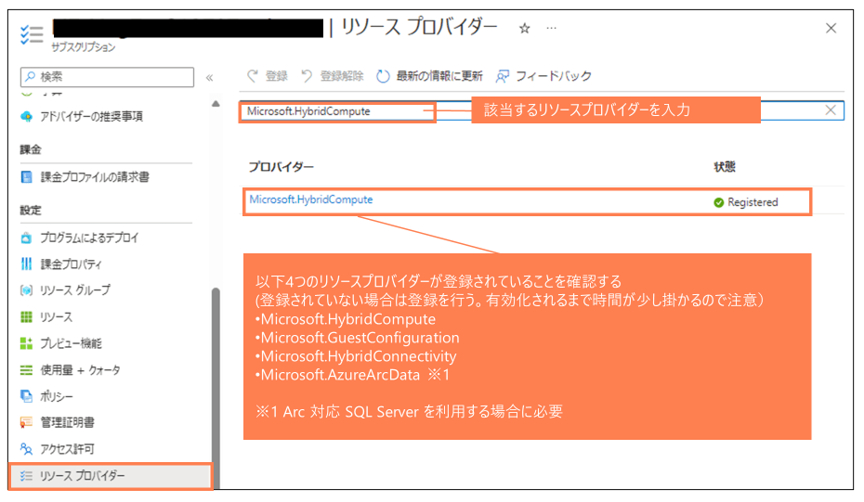
Task: Click the resource providers checklist icon in sidebar
Action: pyautogui.click(x=26, y=476)
